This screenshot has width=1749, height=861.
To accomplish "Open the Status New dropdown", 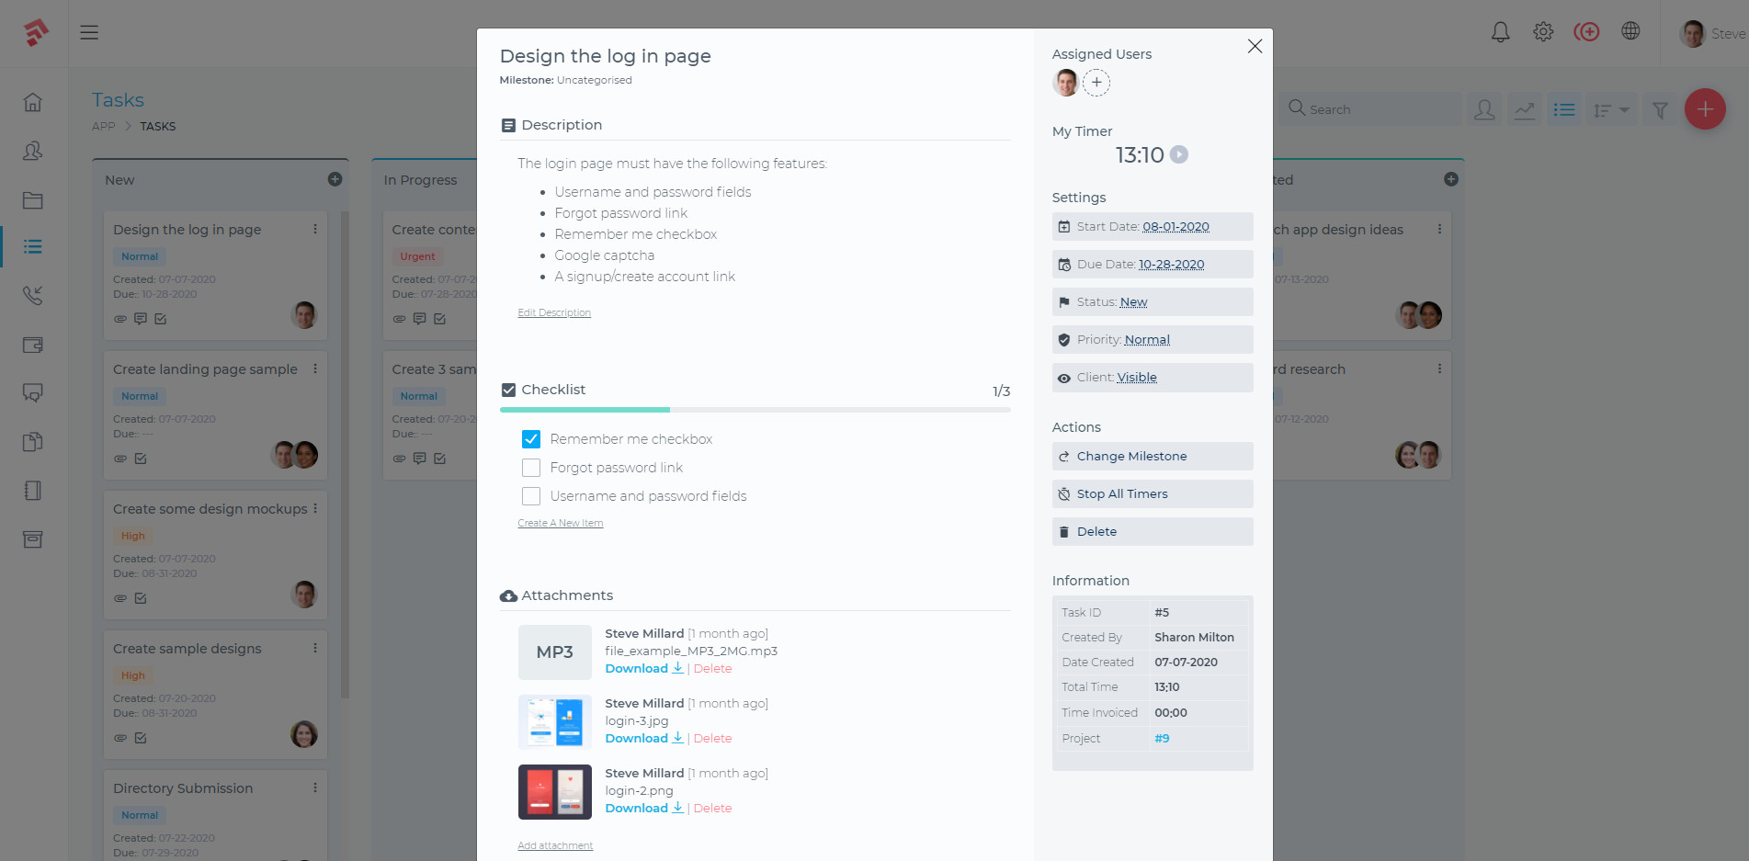I will [x=1133, y=301].
